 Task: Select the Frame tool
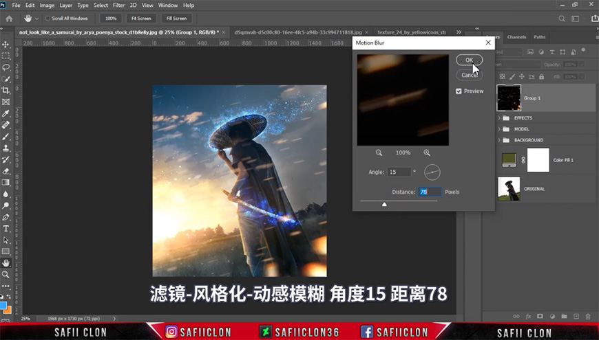click(x=6, y=102)
